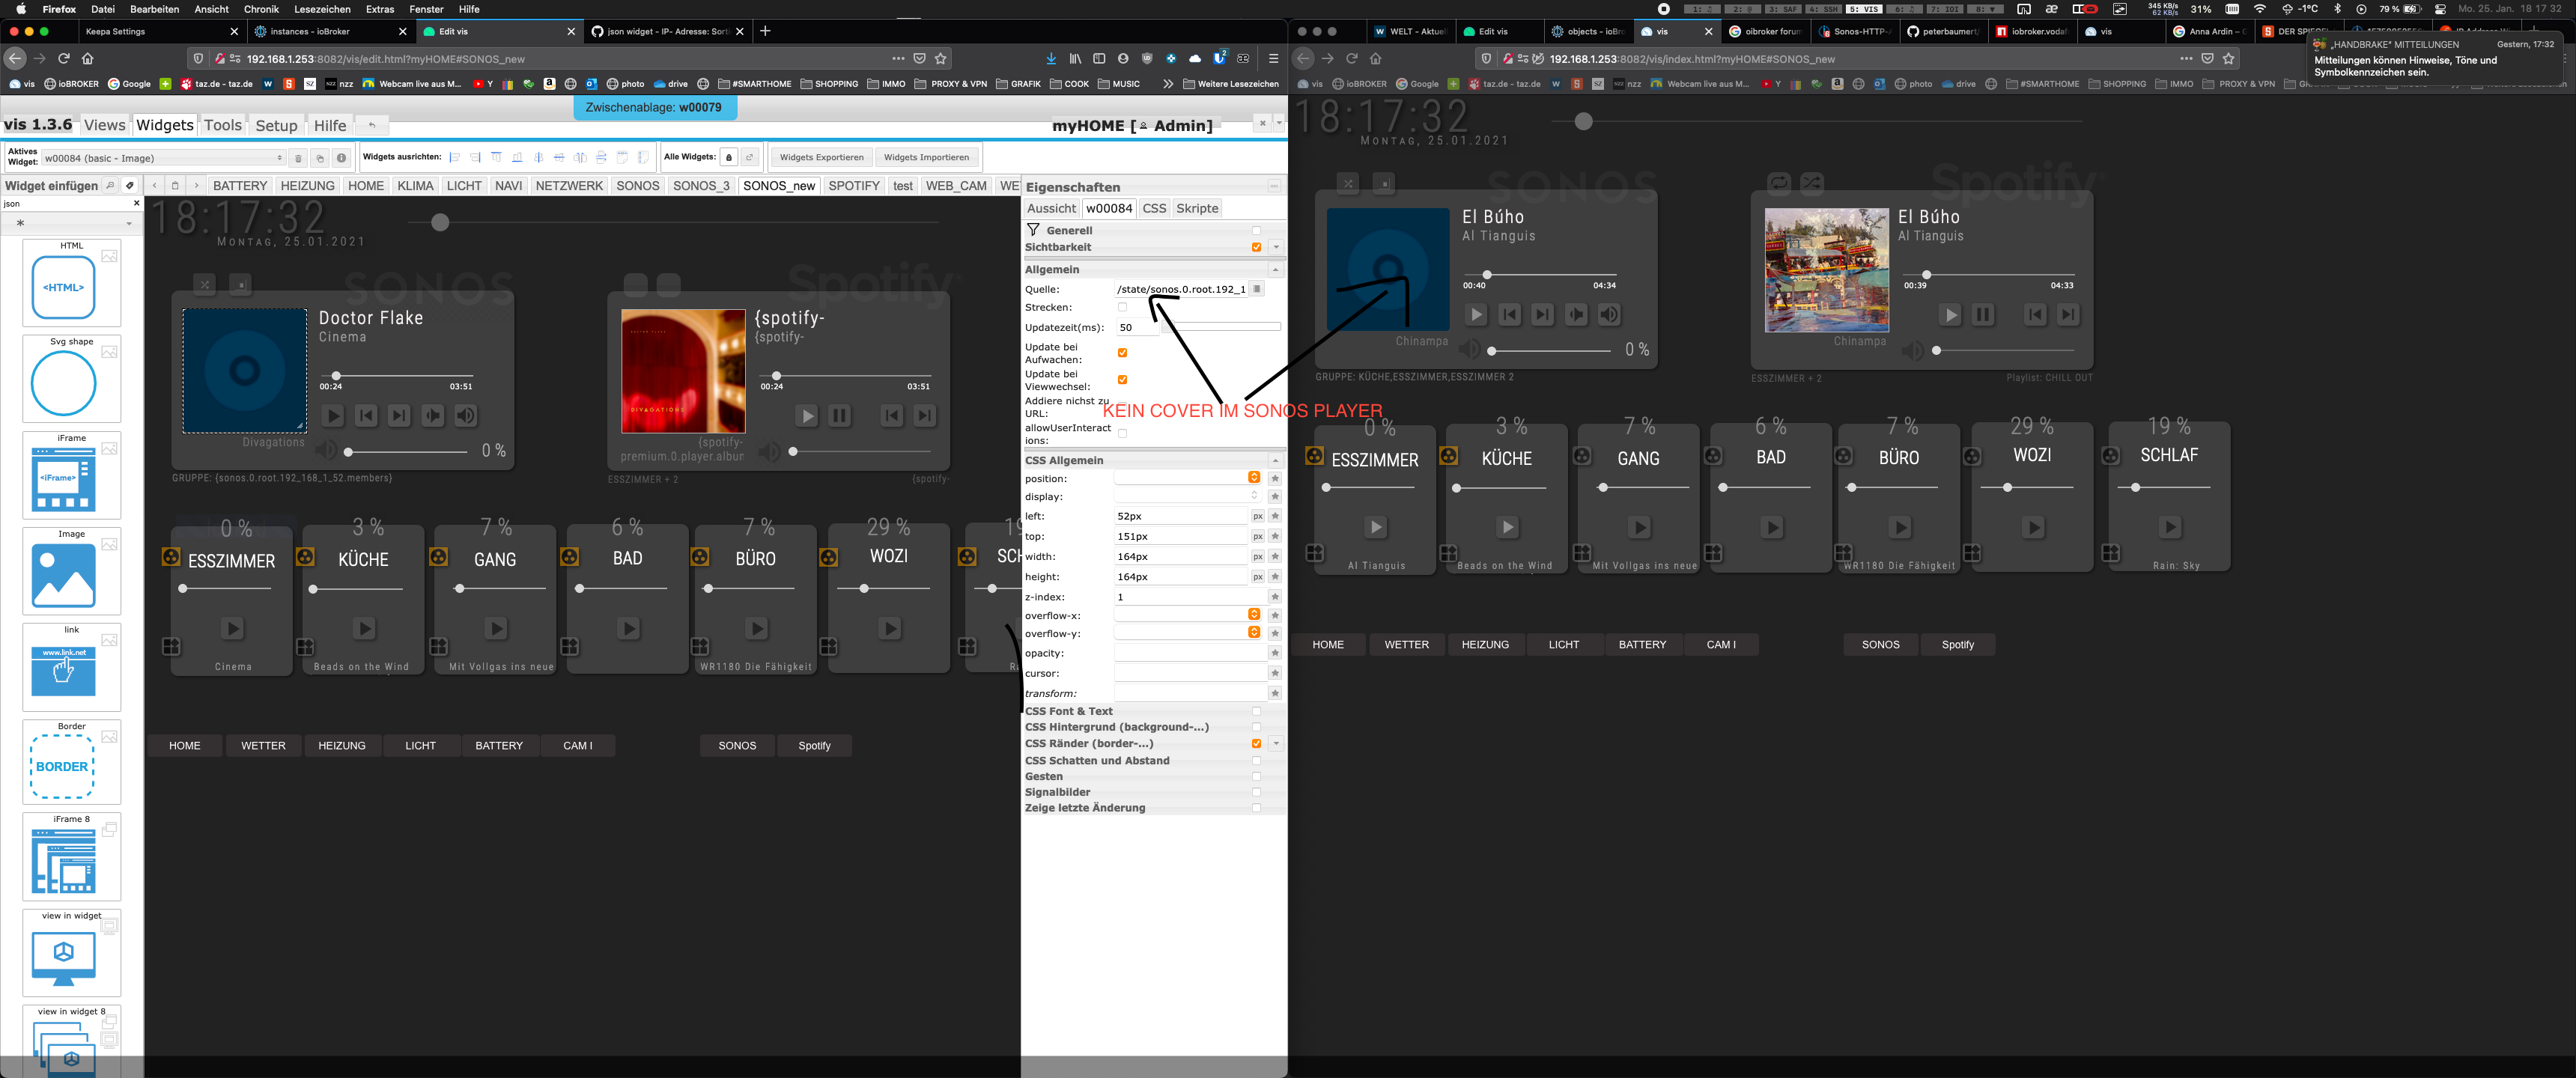Click HEIZUNG button in editor canvas
Image resolution: width=2576 pixels, height=1078 pixels.
[x=341, y=746]
